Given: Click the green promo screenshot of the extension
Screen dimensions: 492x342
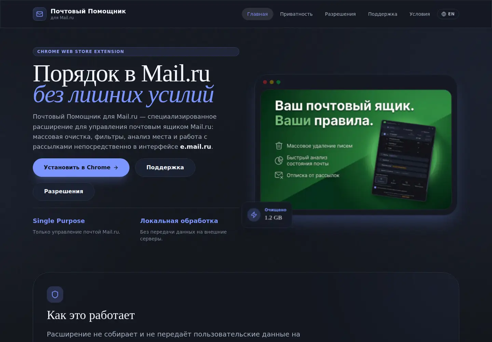Looking at the screenshot, I should pos(356,150).
